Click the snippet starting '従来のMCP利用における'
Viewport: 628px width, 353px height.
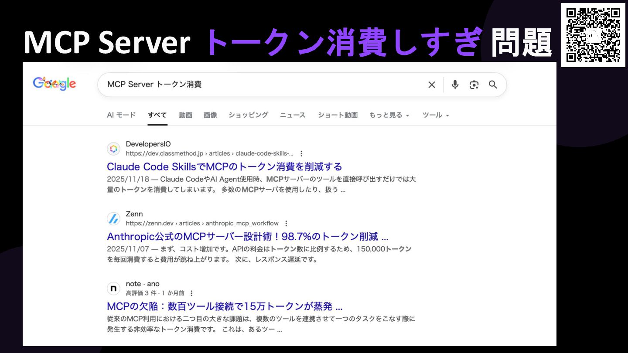point(261,324)
